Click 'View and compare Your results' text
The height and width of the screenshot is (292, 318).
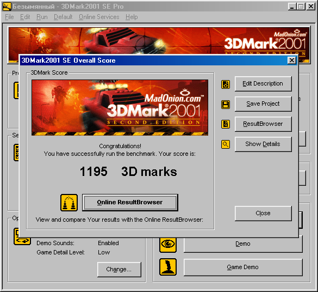(x=120, y=220)
